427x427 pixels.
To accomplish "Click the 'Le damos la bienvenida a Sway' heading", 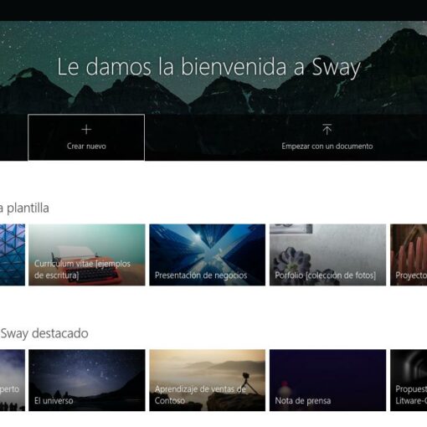I will tap(208, 67).
